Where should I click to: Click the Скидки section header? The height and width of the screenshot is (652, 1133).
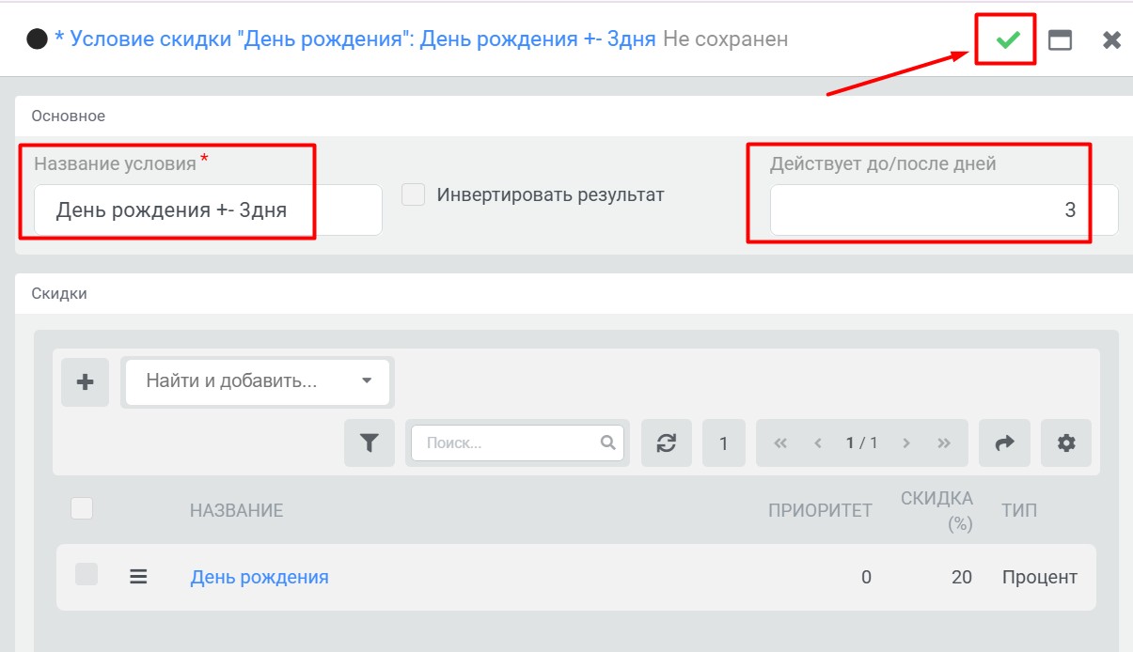pyautogui.click(x=59, y=293)
